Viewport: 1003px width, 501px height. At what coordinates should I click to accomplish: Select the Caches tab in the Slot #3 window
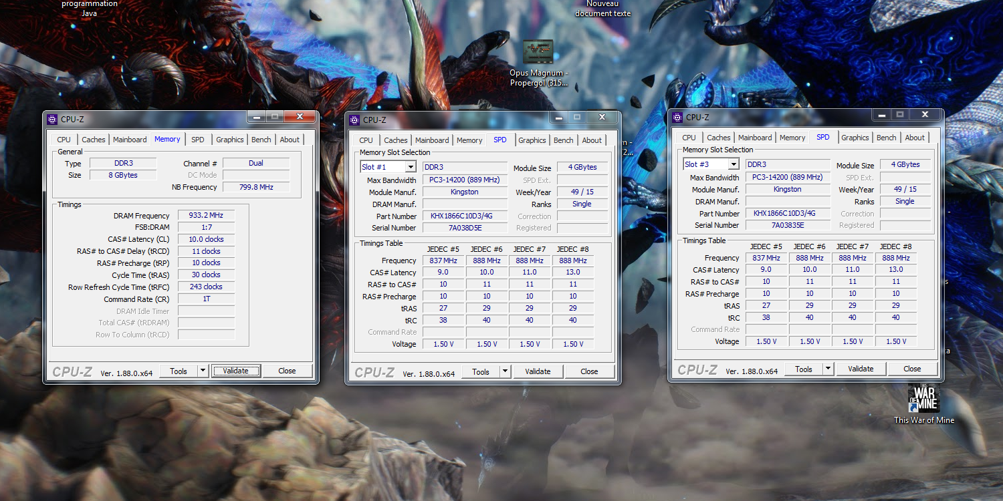click(x=719, y=138)
